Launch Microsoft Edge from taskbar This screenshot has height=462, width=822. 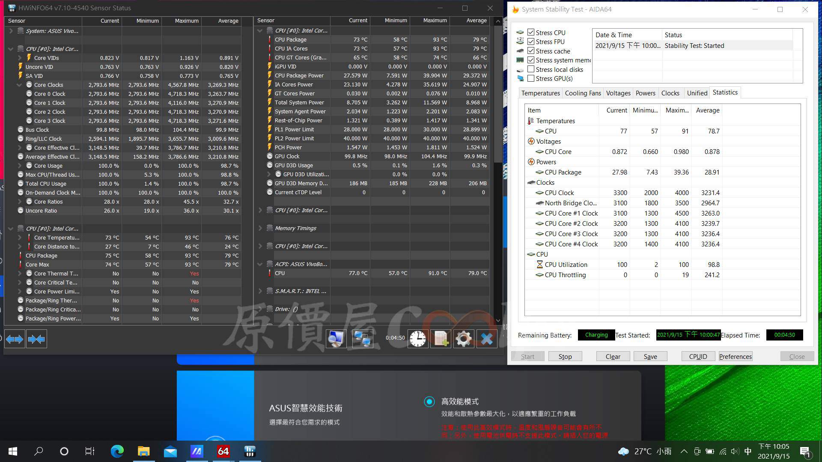(x=117, y=451)
